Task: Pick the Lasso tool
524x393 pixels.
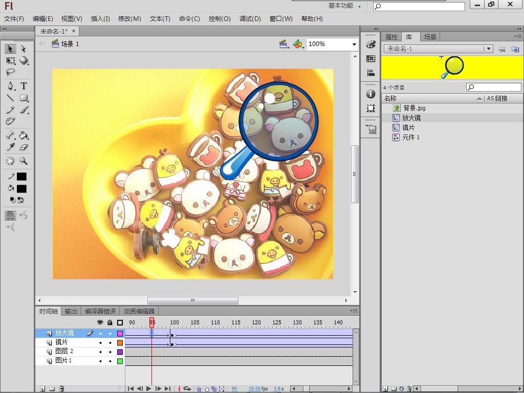Action: (x=10, y=72)
